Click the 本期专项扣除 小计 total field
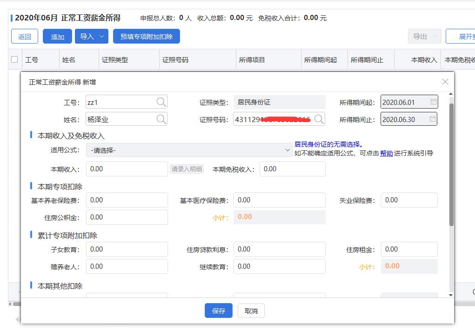Image resolution: width=475 pixels, height=330 pixels. click(x=279, y=217)
